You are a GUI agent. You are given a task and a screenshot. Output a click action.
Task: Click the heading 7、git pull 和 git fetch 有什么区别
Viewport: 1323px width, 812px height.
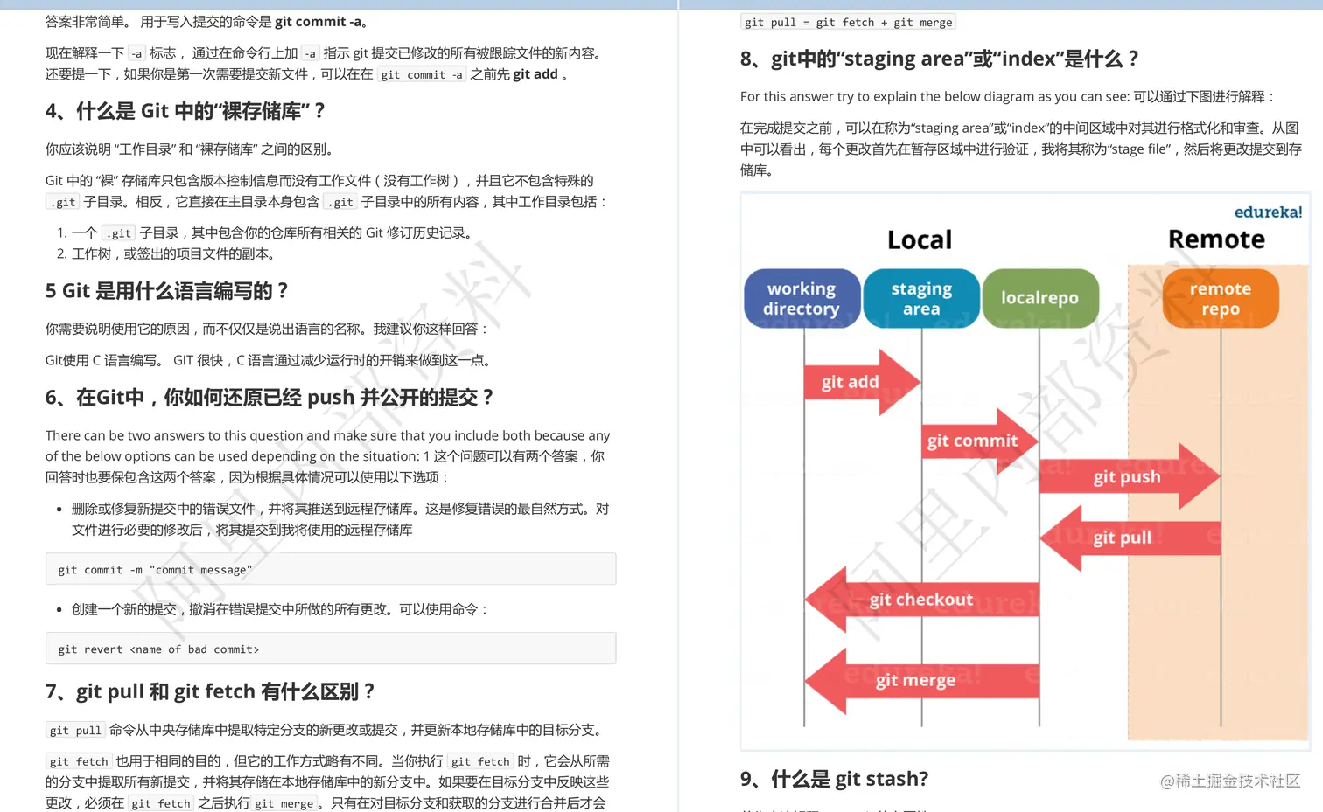pyautogui.click(x=210, y=691)
